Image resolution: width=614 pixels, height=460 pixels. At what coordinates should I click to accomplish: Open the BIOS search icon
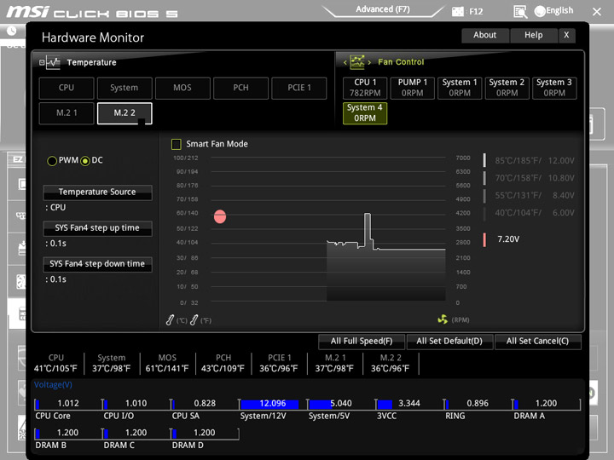point(520,11)
